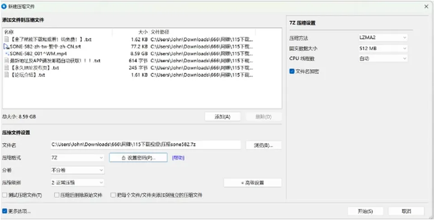Open the 压缩格式 dropdown showing 7Z
434x220 pixels.
click(77, 158)
